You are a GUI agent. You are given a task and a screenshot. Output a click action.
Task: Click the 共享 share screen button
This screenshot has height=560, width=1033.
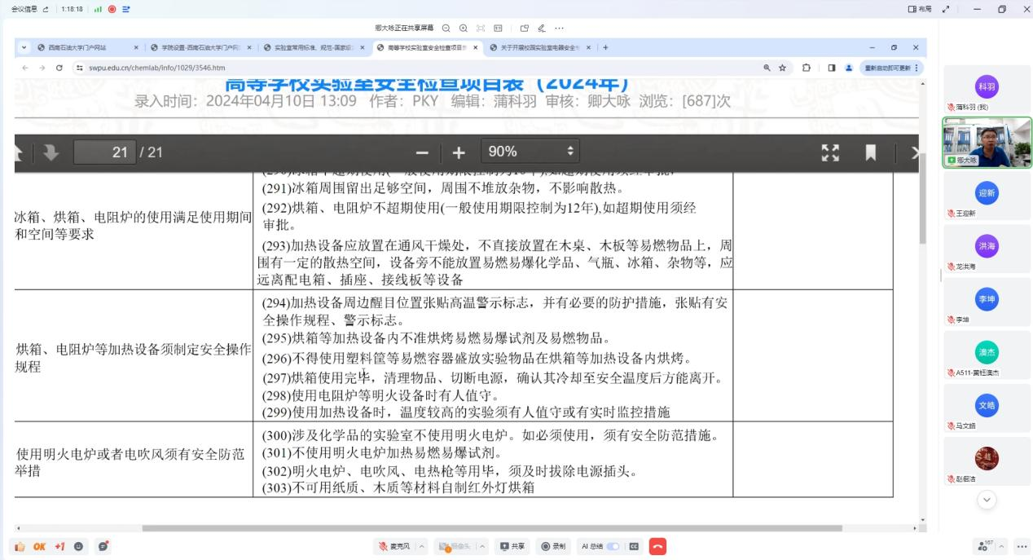pos(512,546)
